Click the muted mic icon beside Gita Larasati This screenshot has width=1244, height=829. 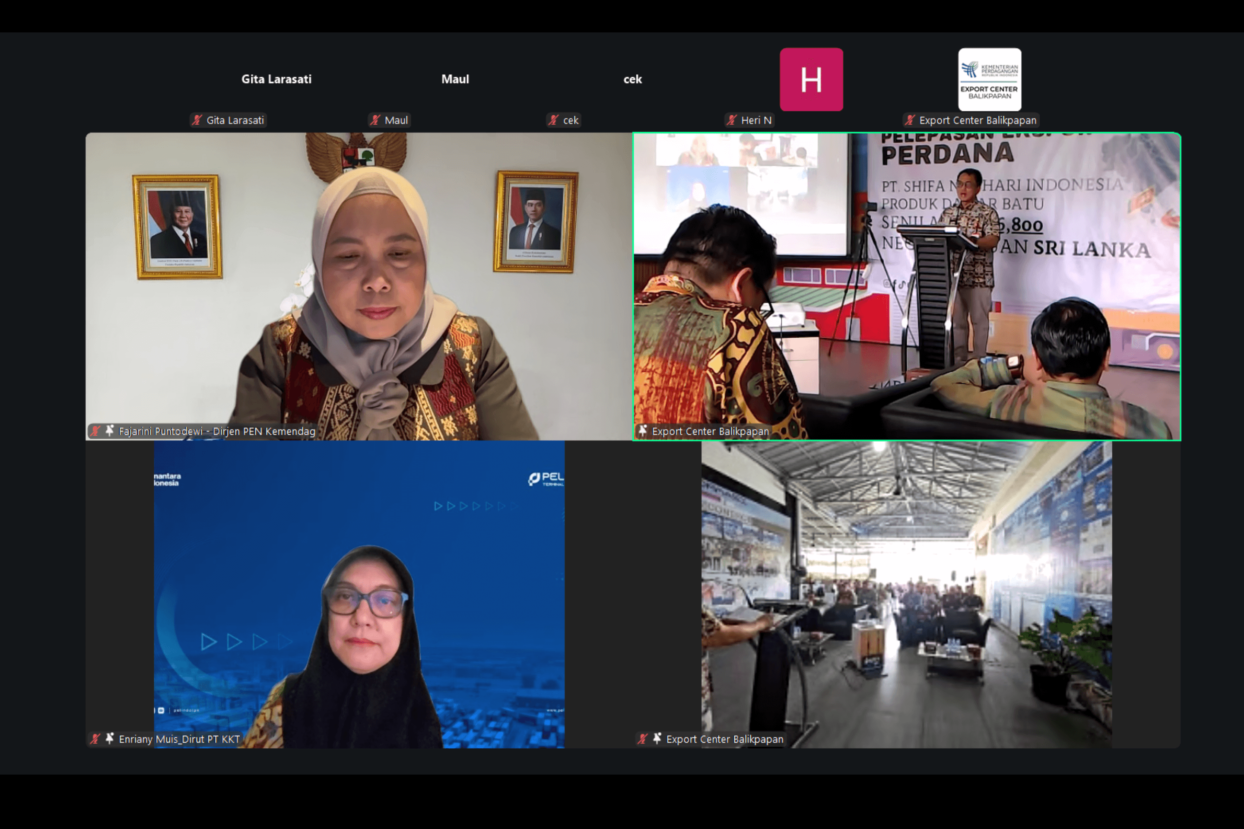(x=197, y=120)
